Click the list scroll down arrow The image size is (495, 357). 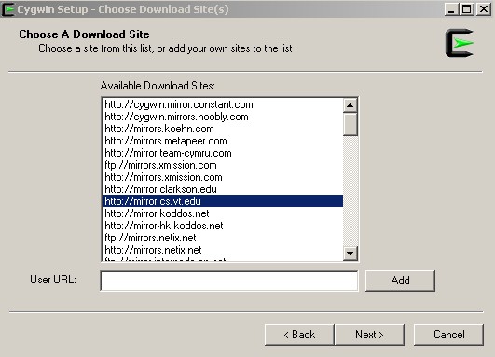(351, 254)
